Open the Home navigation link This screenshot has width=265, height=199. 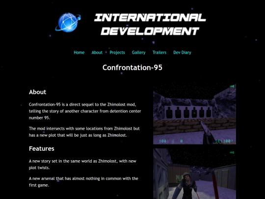coord(79,53)
